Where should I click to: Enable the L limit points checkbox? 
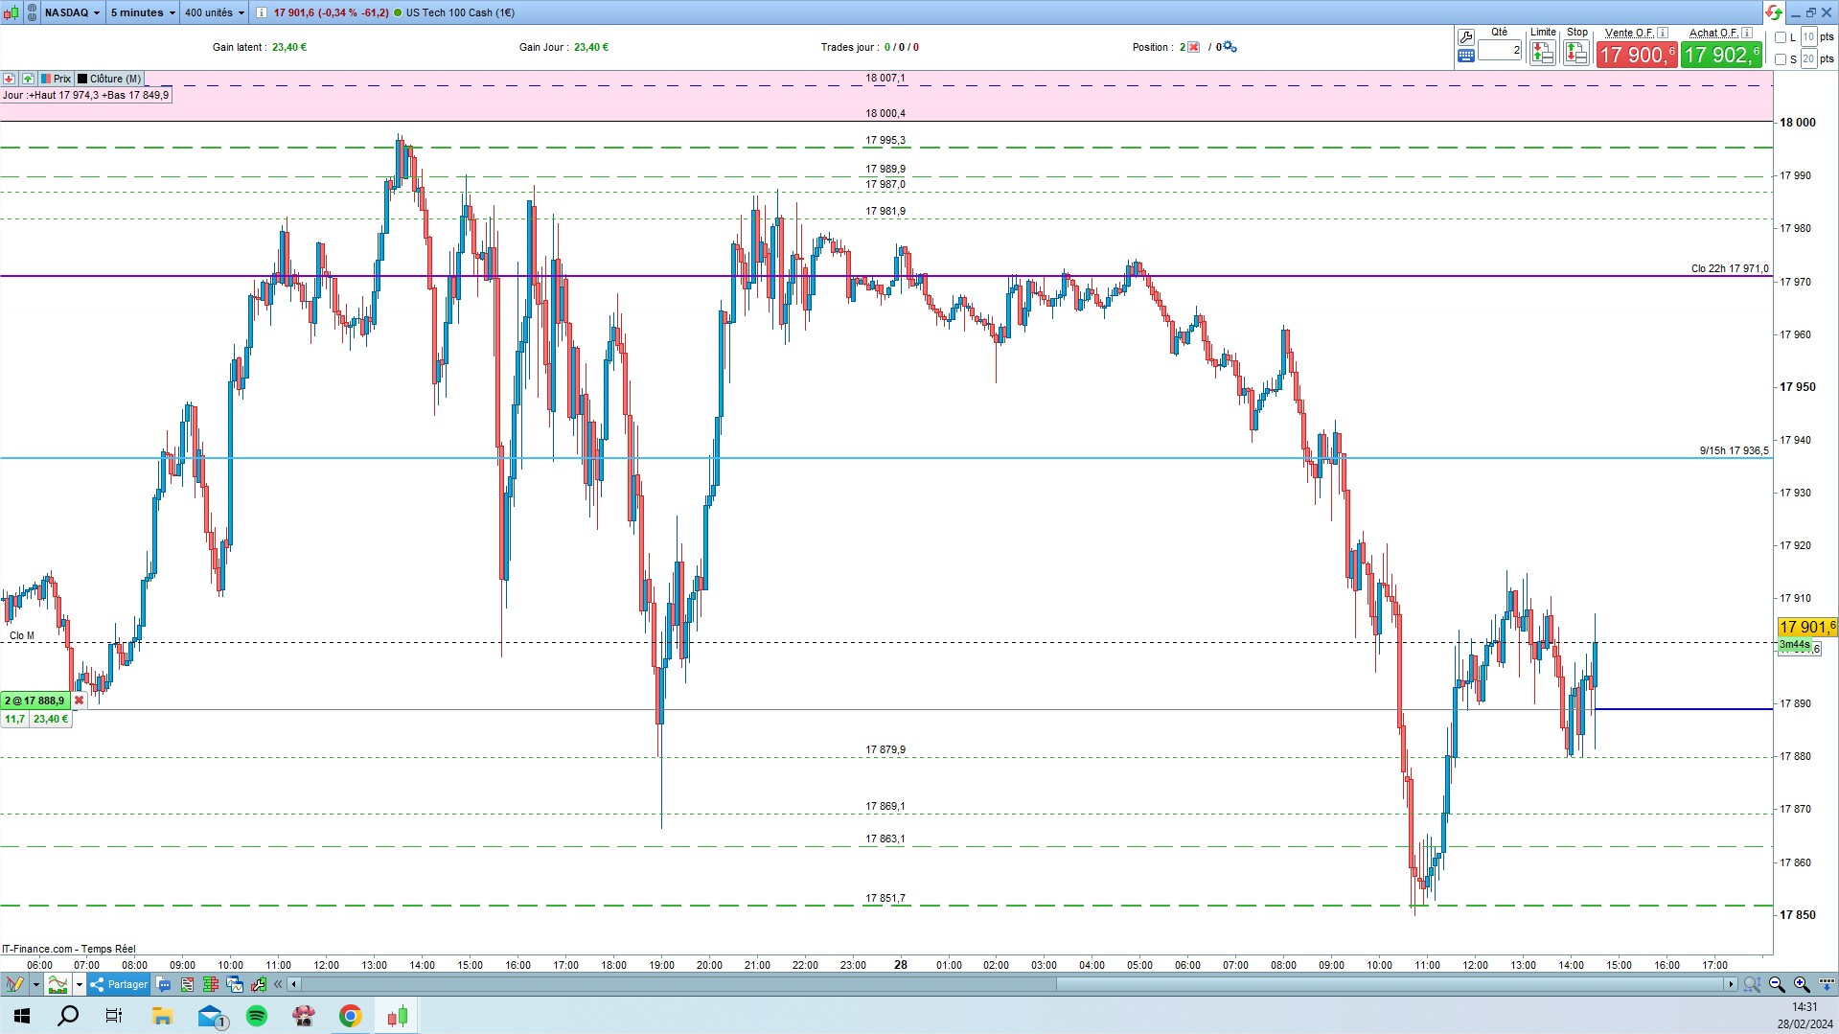(1781, 37)
